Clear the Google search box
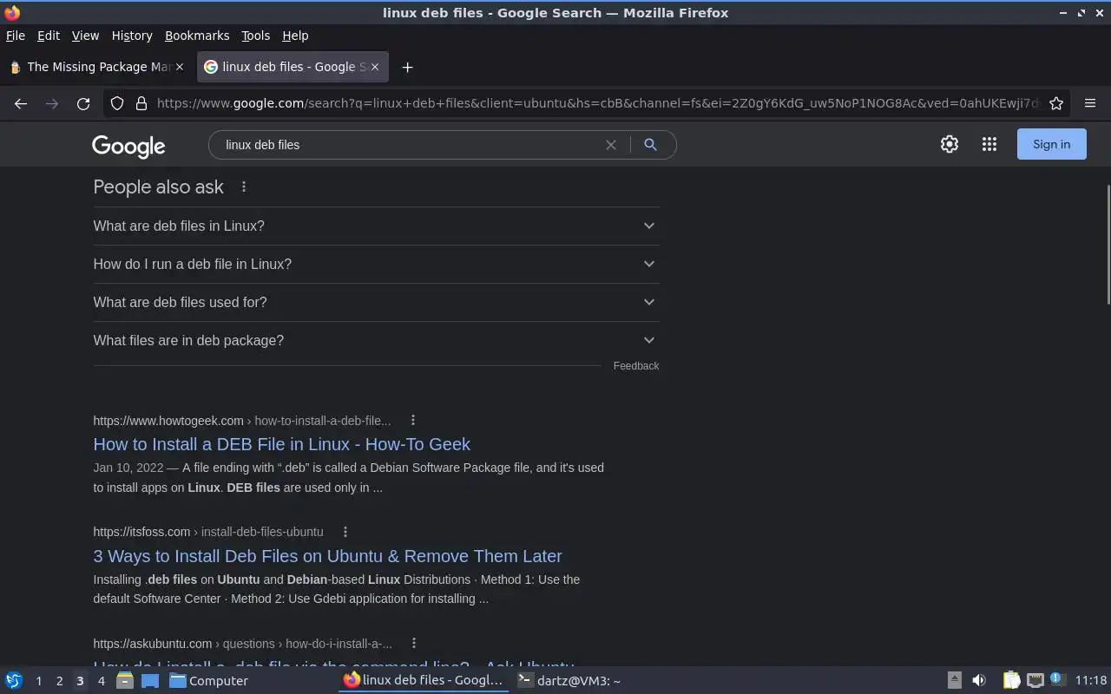 tap(611, 145)
